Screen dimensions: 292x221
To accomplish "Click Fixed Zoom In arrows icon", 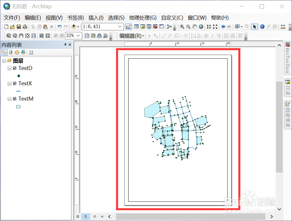I will (209, 27).
